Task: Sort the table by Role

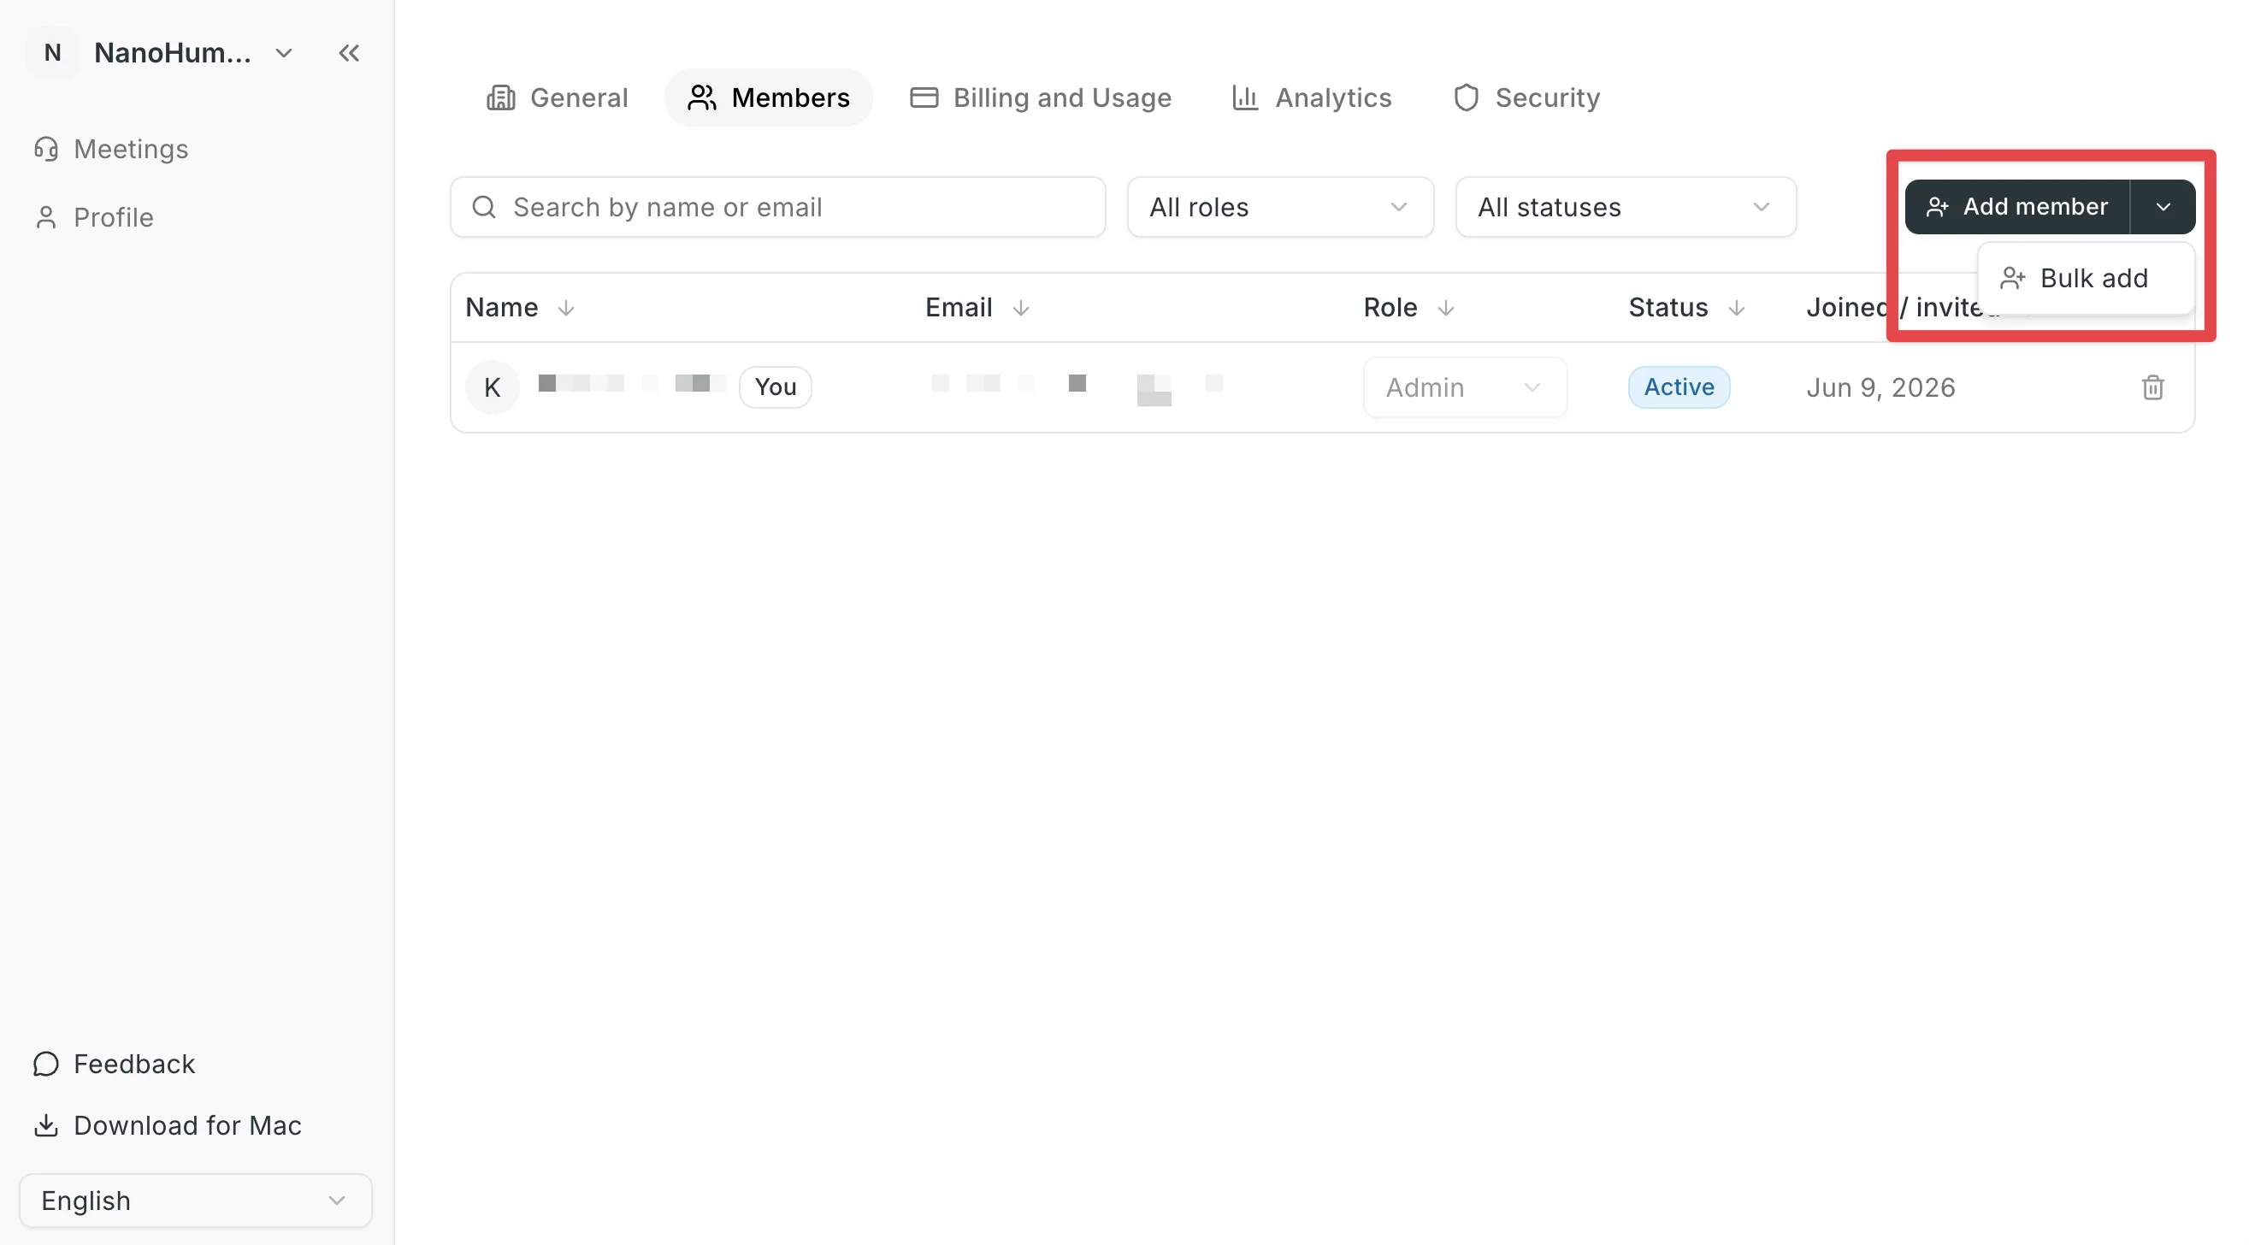Action: pos(1446,308)
